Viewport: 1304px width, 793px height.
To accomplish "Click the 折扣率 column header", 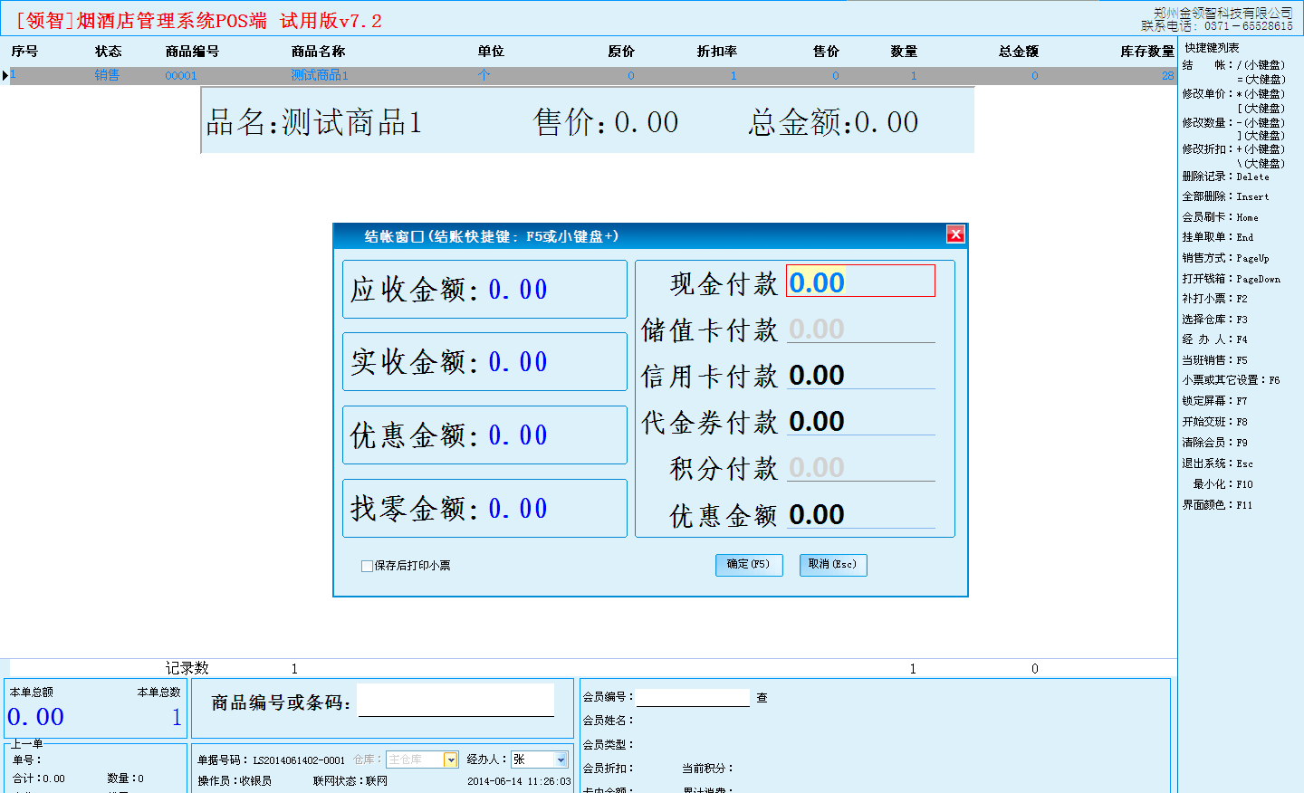I will click(x=716, y=52).
